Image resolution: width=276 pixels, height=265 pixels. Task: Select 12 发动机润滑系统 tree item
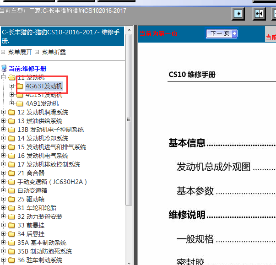[x=43, y=112]
